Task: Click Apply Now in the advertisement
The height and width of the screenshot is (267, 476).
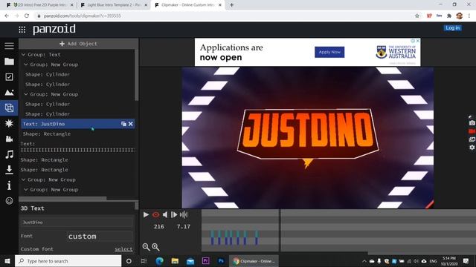Action: tap(329, 52)
